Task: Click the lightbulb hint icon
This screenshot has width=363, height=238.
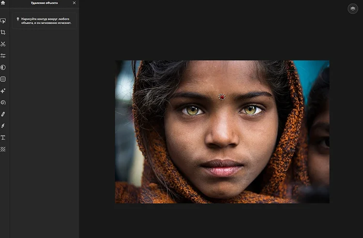Action: point(18,19)
